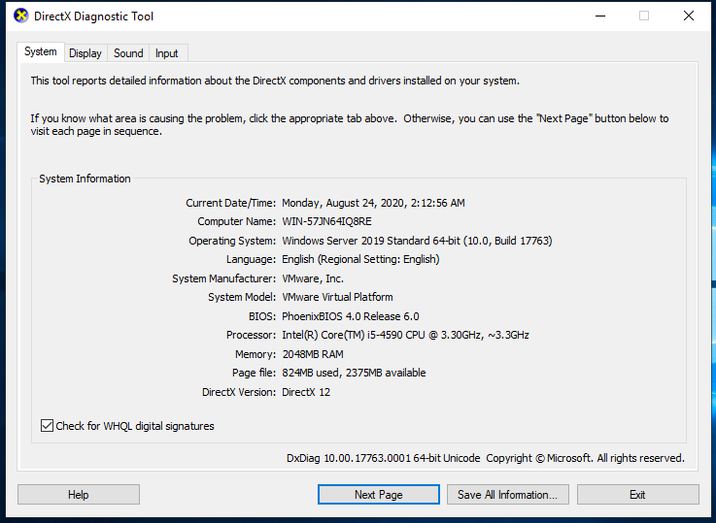Click the DirectX Diagnostic Tool window title
The width and height of the screenshot is (716, 523).
click(x=93, y=16)
